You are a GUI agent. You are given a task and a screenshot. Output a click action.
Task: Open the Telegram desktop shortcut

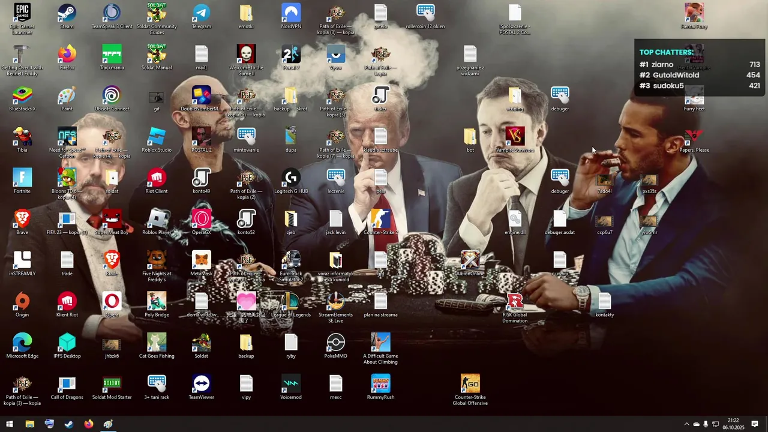(x=201, y=16)
